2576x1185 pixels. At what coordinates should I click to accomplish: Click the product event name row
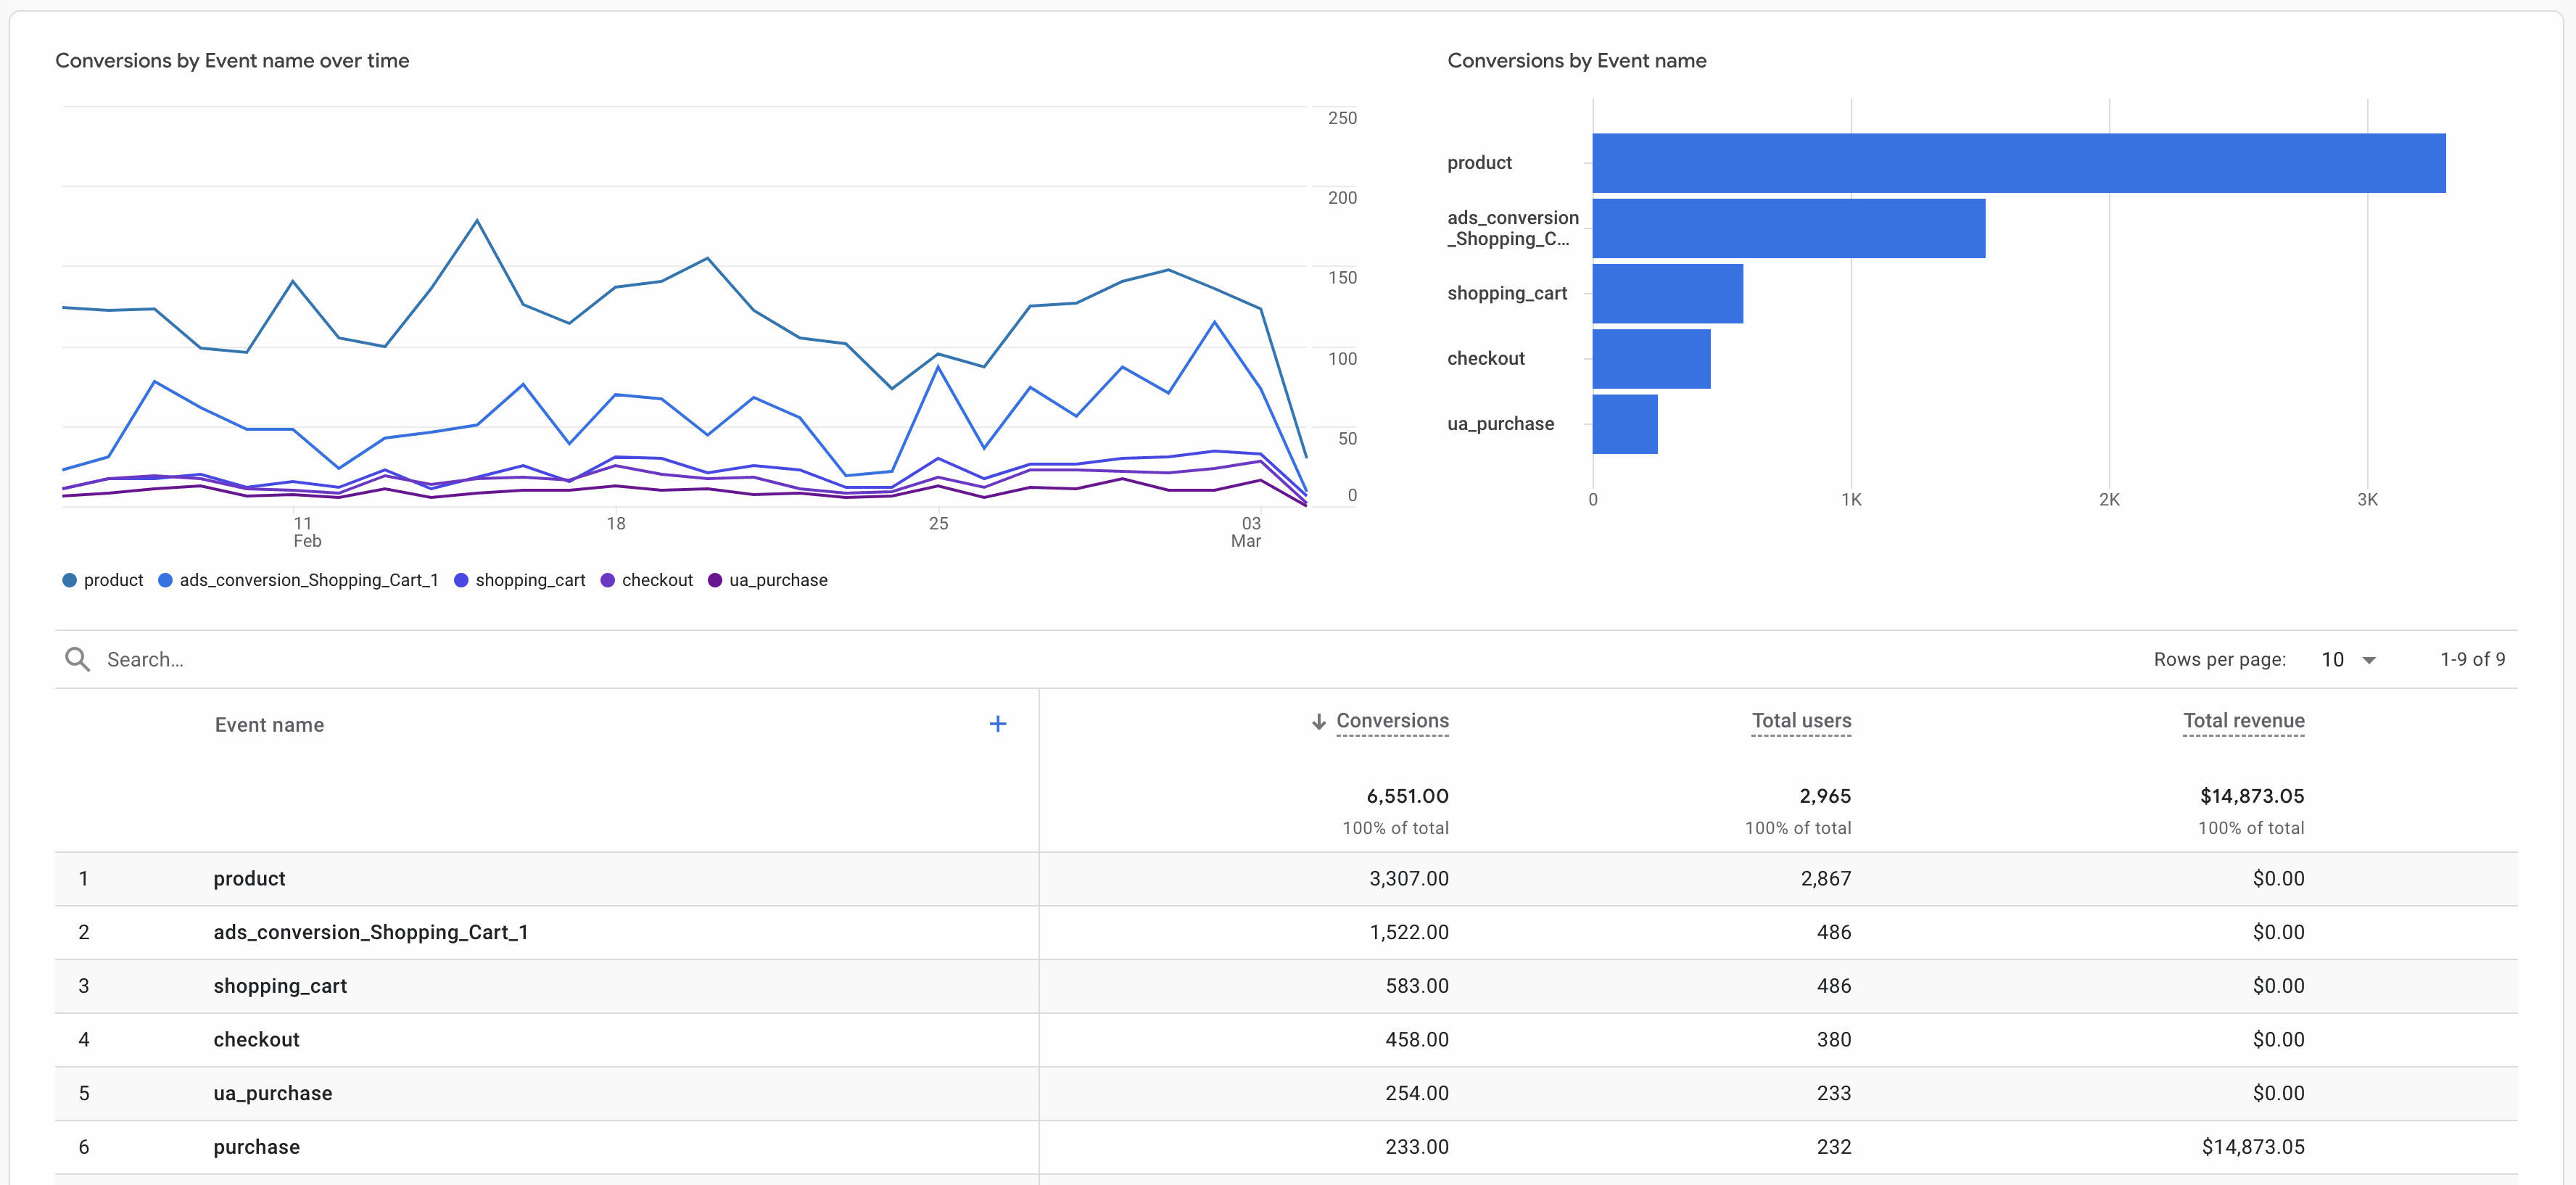click(x=249, y=879)
